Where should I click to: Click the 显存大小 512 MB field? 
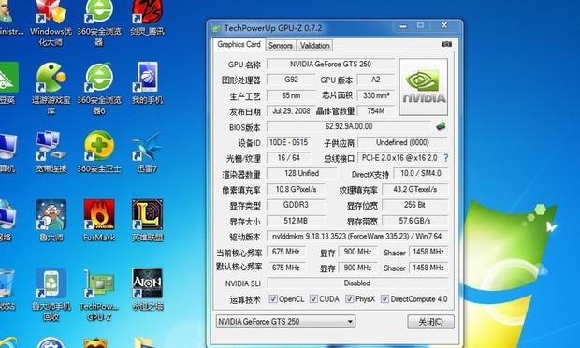(x=296, y=221)
